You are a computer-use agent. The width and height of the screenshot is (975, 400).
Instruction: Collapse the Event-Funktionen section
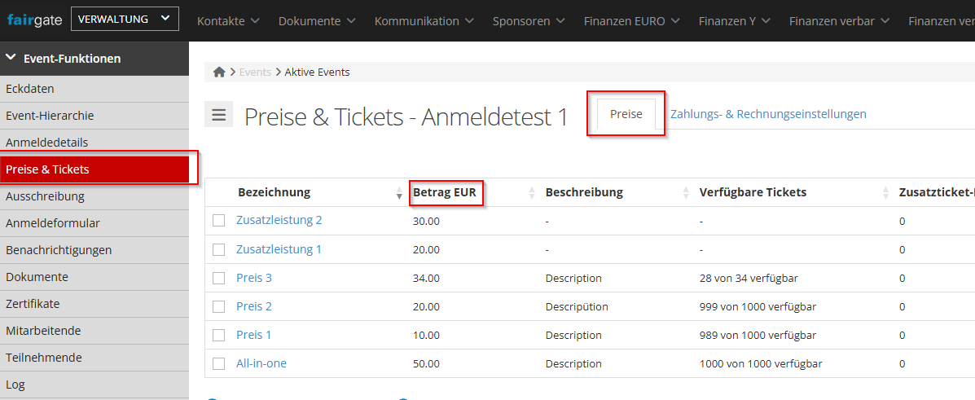click(x=11, y=58)
